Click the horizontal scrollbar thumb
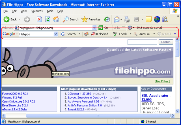 click(x=98, y=115)
